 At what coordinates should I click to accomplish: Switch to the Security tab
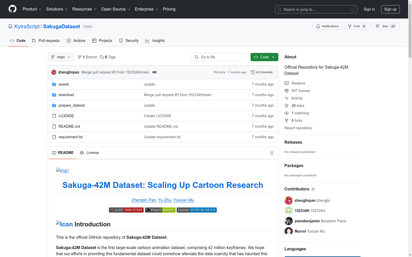coord(129,41)
